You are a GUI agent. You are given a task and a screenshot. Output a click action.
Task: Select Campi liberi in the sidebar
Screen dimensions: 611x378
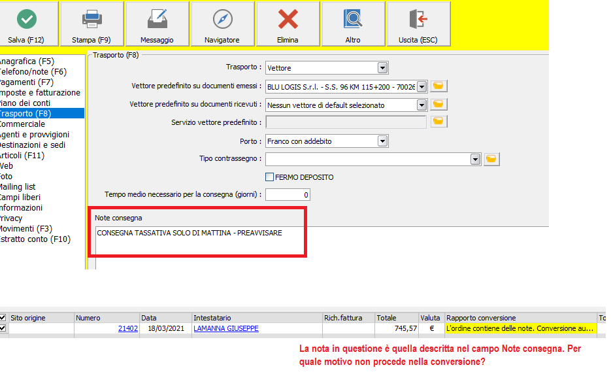(20, 198)
